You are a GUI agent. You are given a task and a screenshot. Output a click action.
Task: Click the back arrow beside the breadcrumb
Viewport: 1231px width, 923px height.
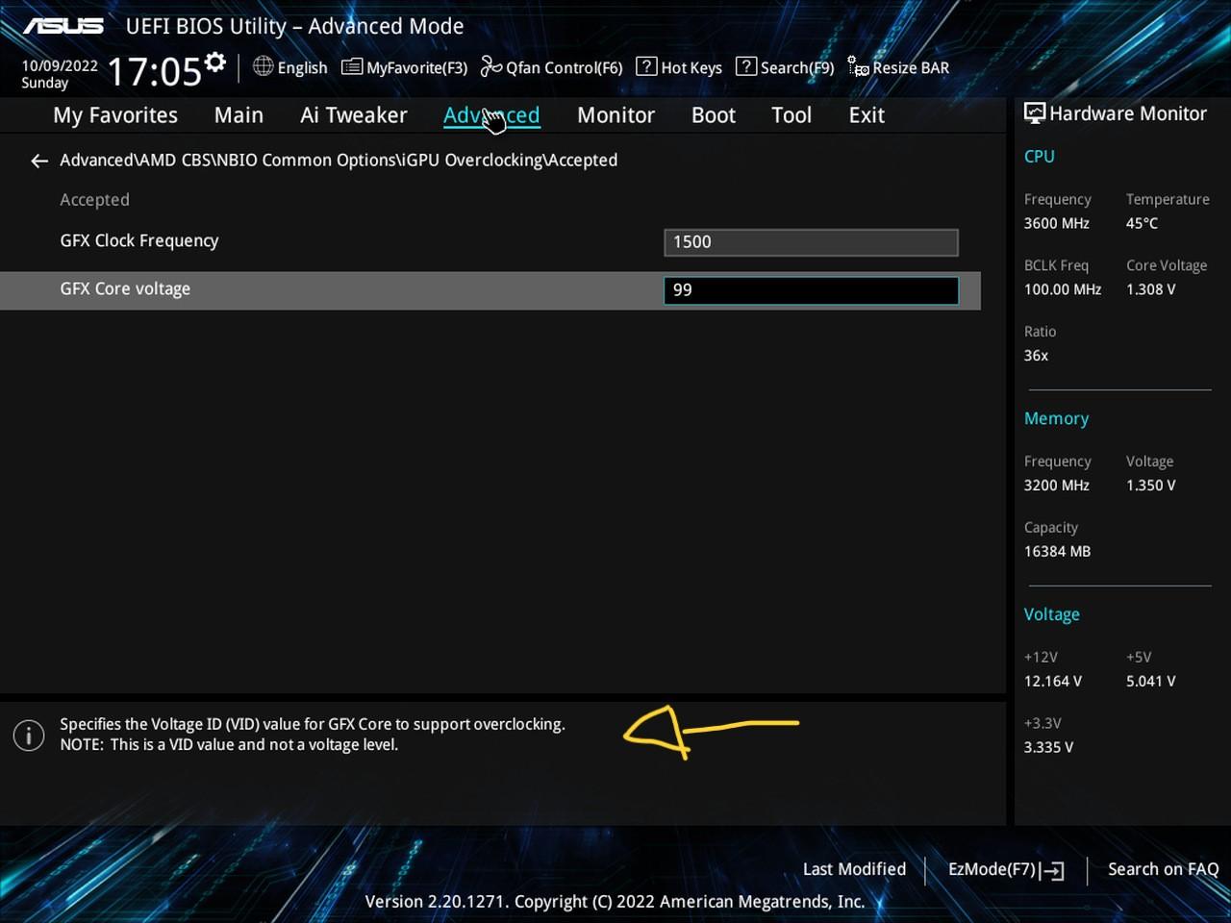click(39, 161)
